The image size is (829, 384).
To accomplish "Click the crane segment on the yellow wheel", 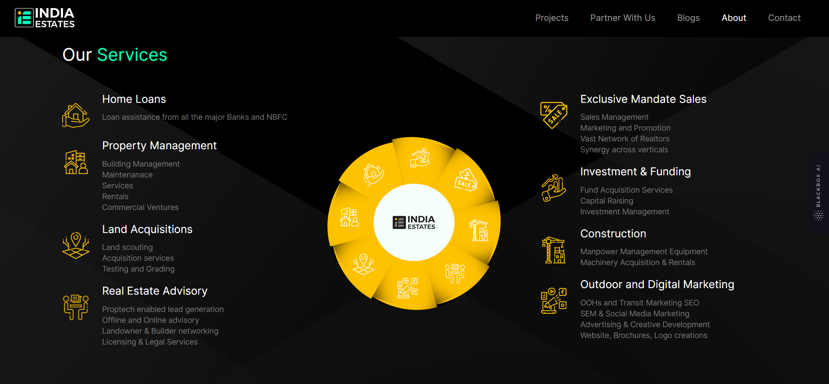I will [x=479, y=230].
